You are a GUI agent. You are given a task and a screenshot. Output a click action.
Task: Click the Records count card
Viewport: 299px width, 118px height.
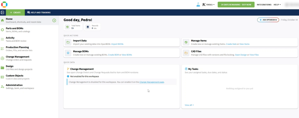point(92,27)
